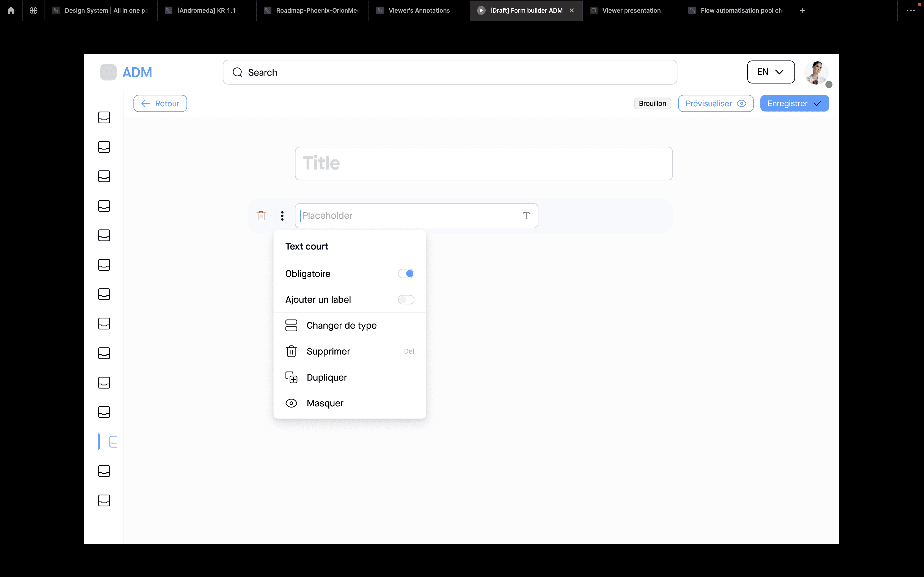The image size is (924, 577).
Task: Select Supprimer in the context menu
Action: point(350,351)
